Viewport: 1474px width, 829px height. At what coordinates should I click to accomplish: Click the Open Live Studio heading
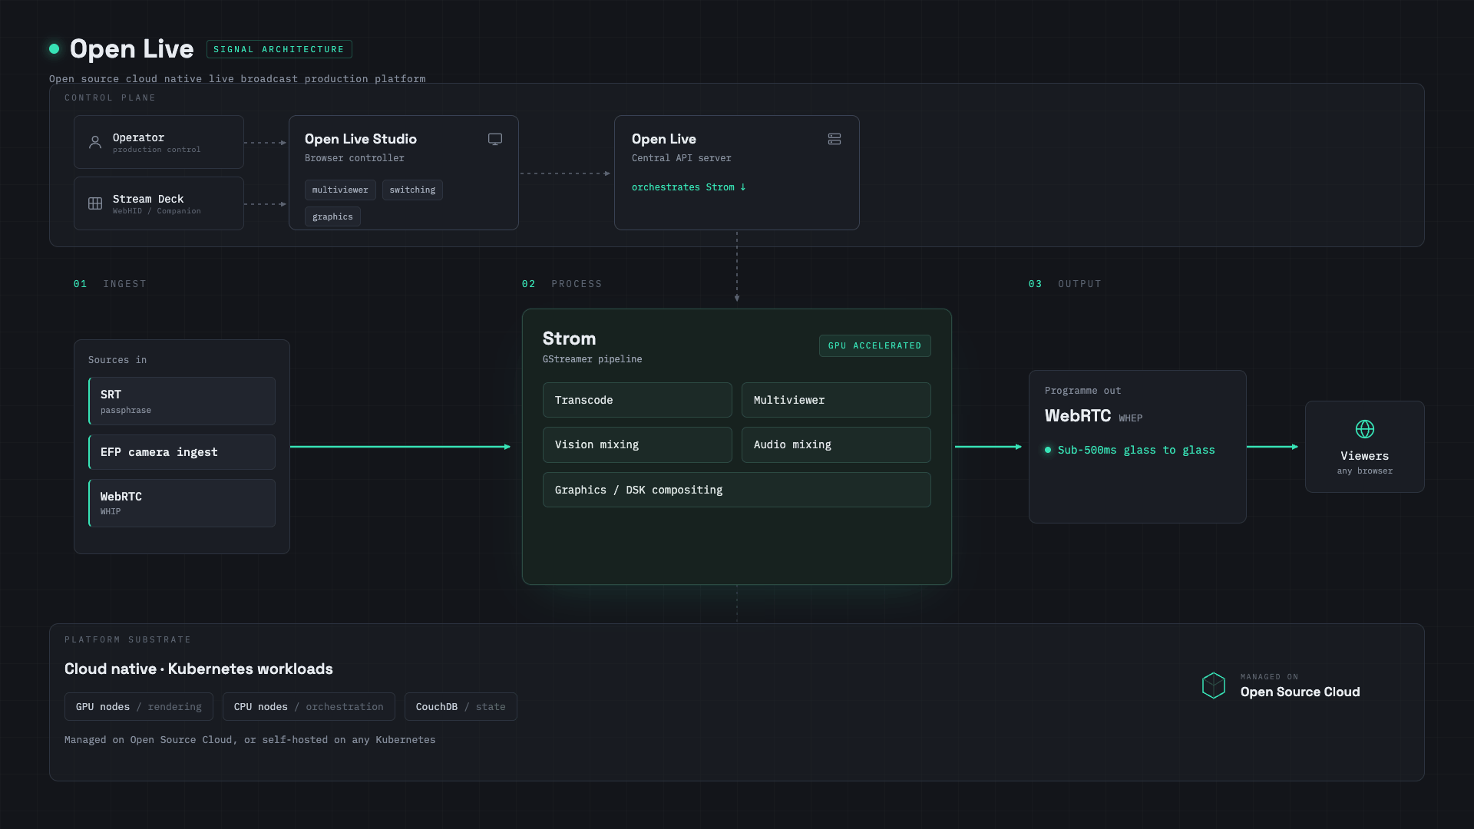click(361, 139)
